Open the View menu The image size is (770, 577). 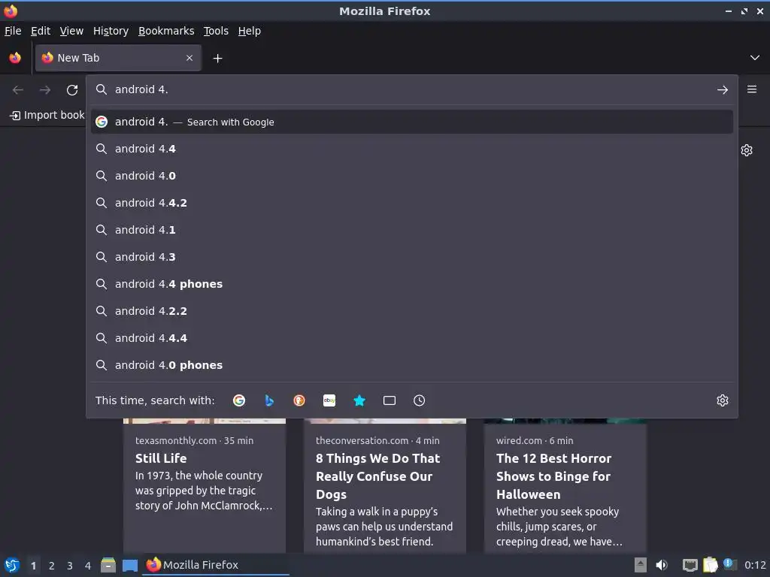coord(71,31)
